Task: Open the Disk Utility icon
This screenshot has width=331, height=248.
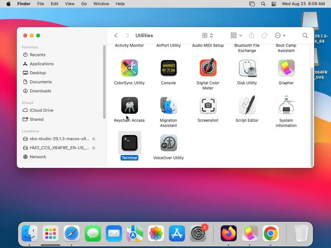Action: tap(247, 68)
